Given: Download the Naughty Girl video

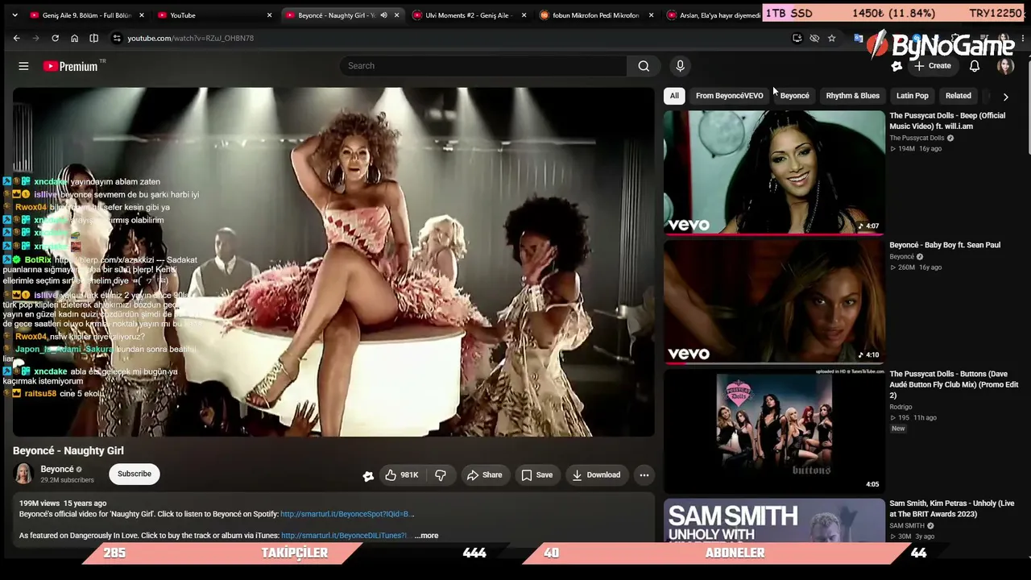Looking at the screenshot, I should [x=596, y=475].
